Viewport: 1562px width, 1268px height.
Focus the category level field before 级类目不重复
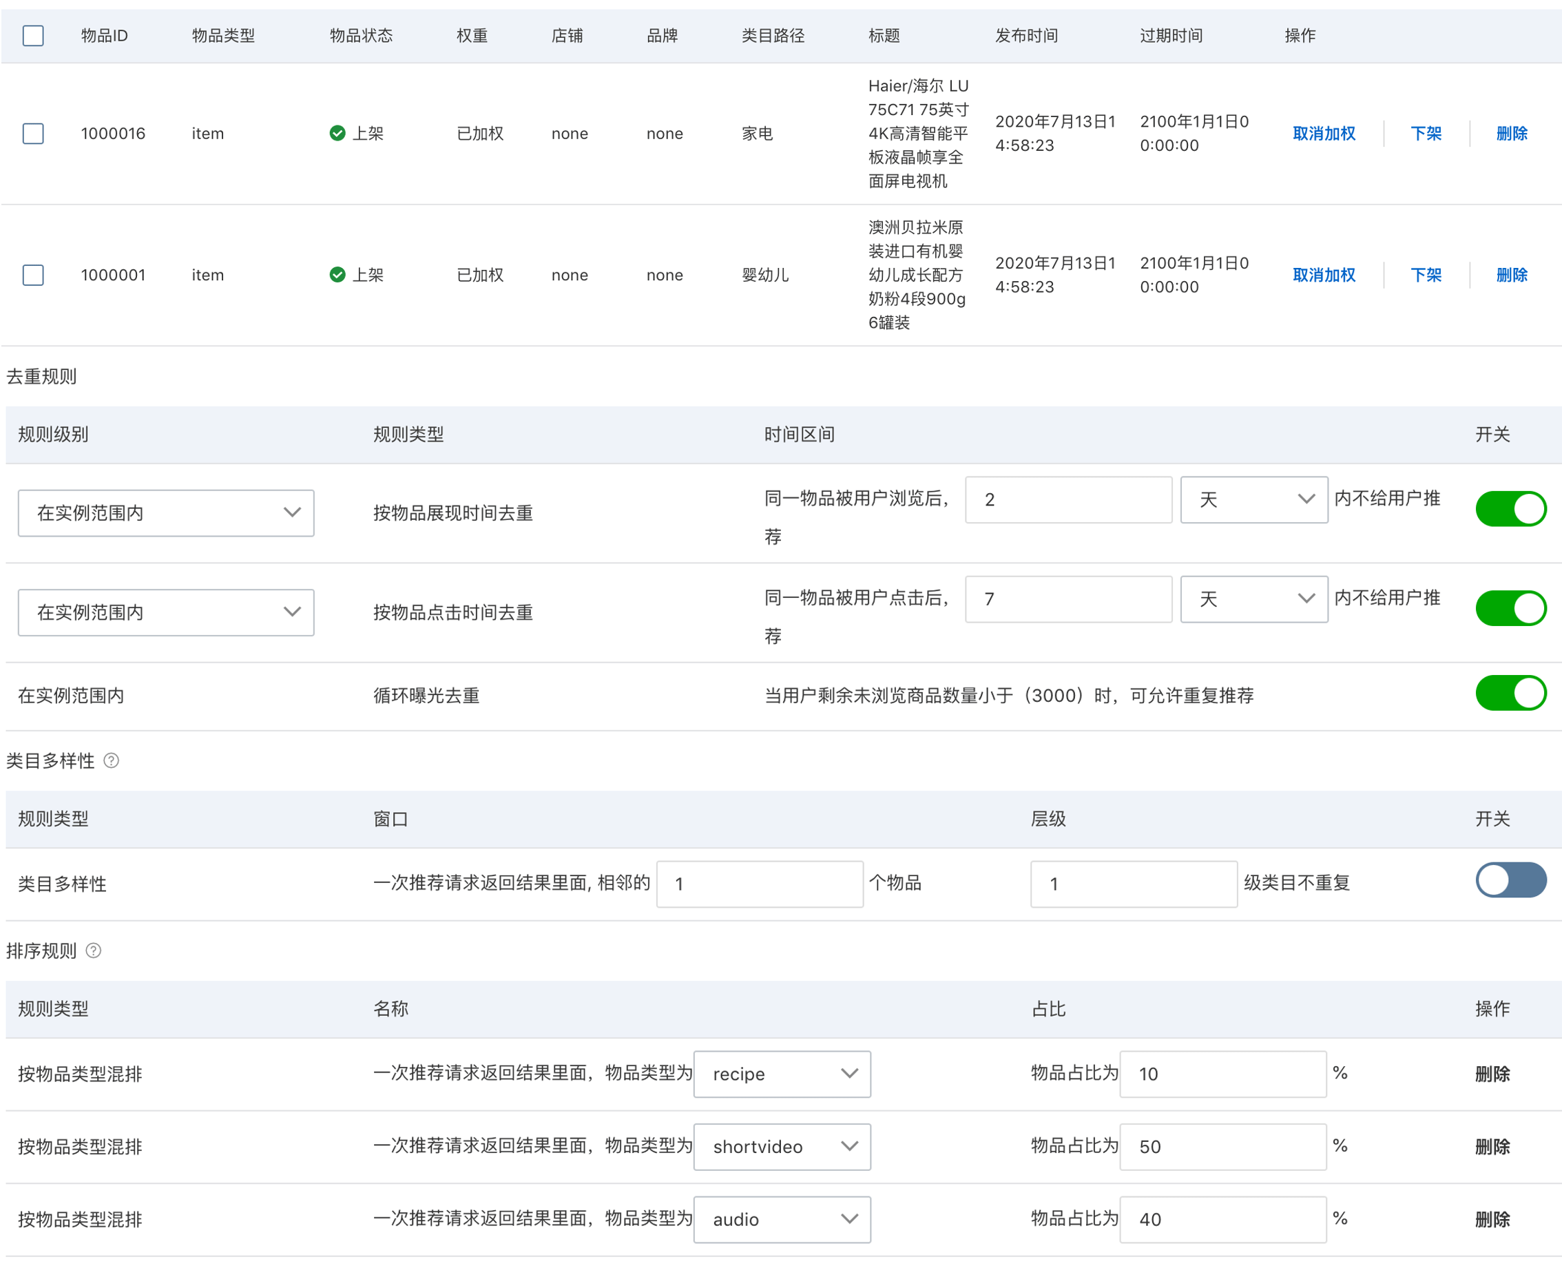[1134, 884]
